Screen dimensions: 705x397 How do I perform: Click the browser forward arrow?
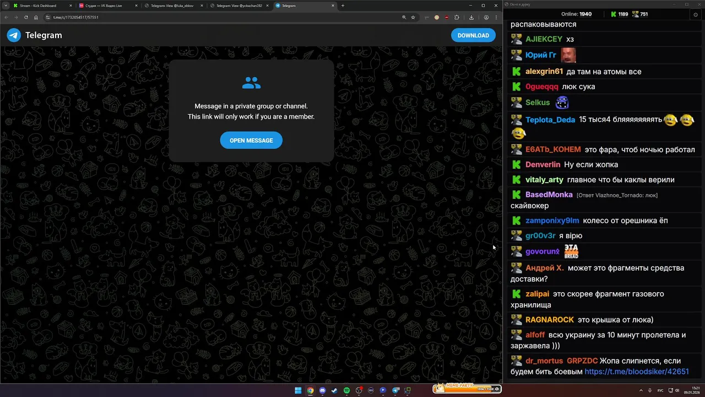(16, 17)
